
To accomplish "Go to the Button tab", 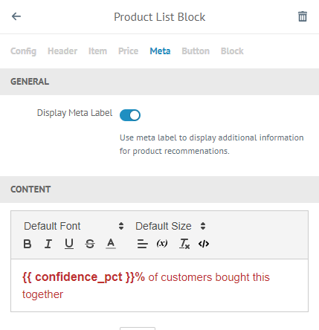I will tap(196, 51).
